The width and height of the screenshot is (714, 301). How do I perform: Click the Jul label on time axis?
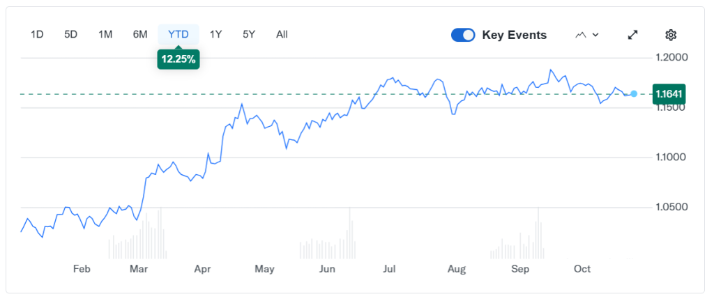point(389,269)
